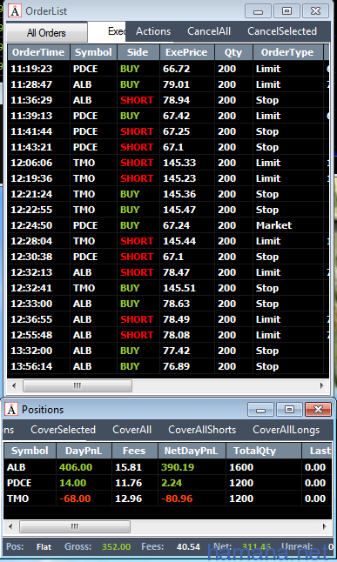This screenshot has height=562, width=337.
Task: Select the 12:33:00 ALB order row
Action: coord(168,304)
